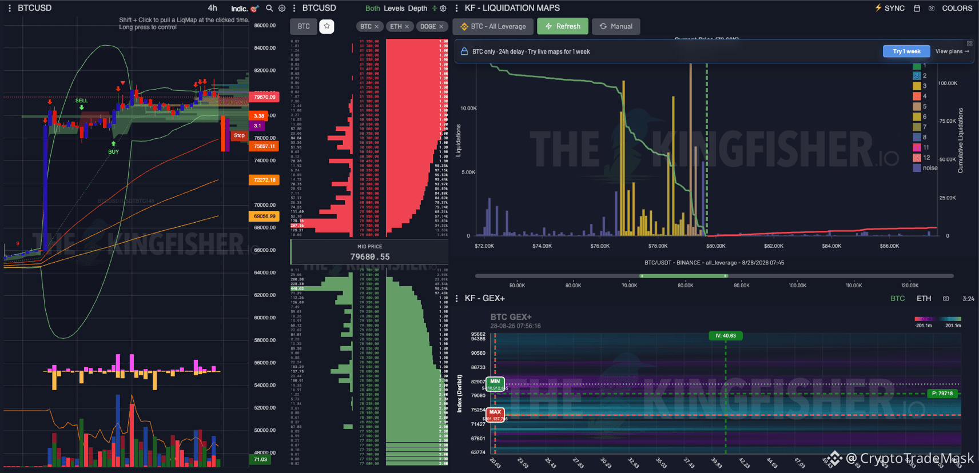Click the Try 1 week button
Screen dimensions: 979x473
(906, 51)
